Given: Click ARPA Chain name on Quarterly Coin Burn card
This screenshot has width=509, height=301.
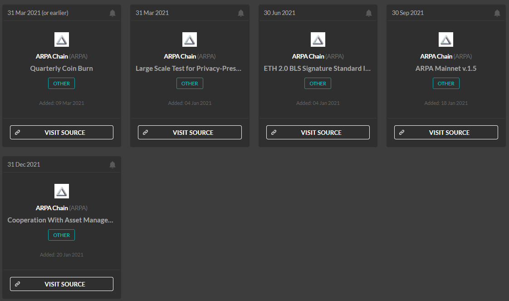Looking at the screenshot, I should point(52,56).
